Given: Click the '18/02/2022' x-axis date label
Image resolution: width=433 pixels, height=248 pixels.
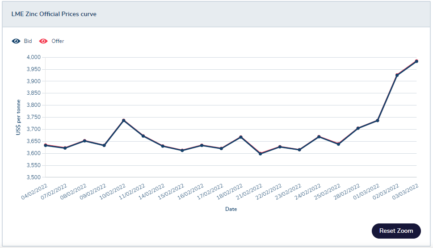Looking at the screenshot, I should (230, 191).
